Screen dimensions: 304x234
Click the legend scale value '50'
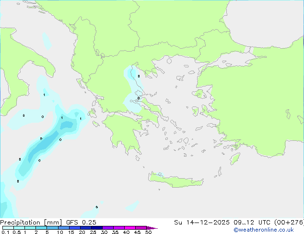(x=148, y=232)
